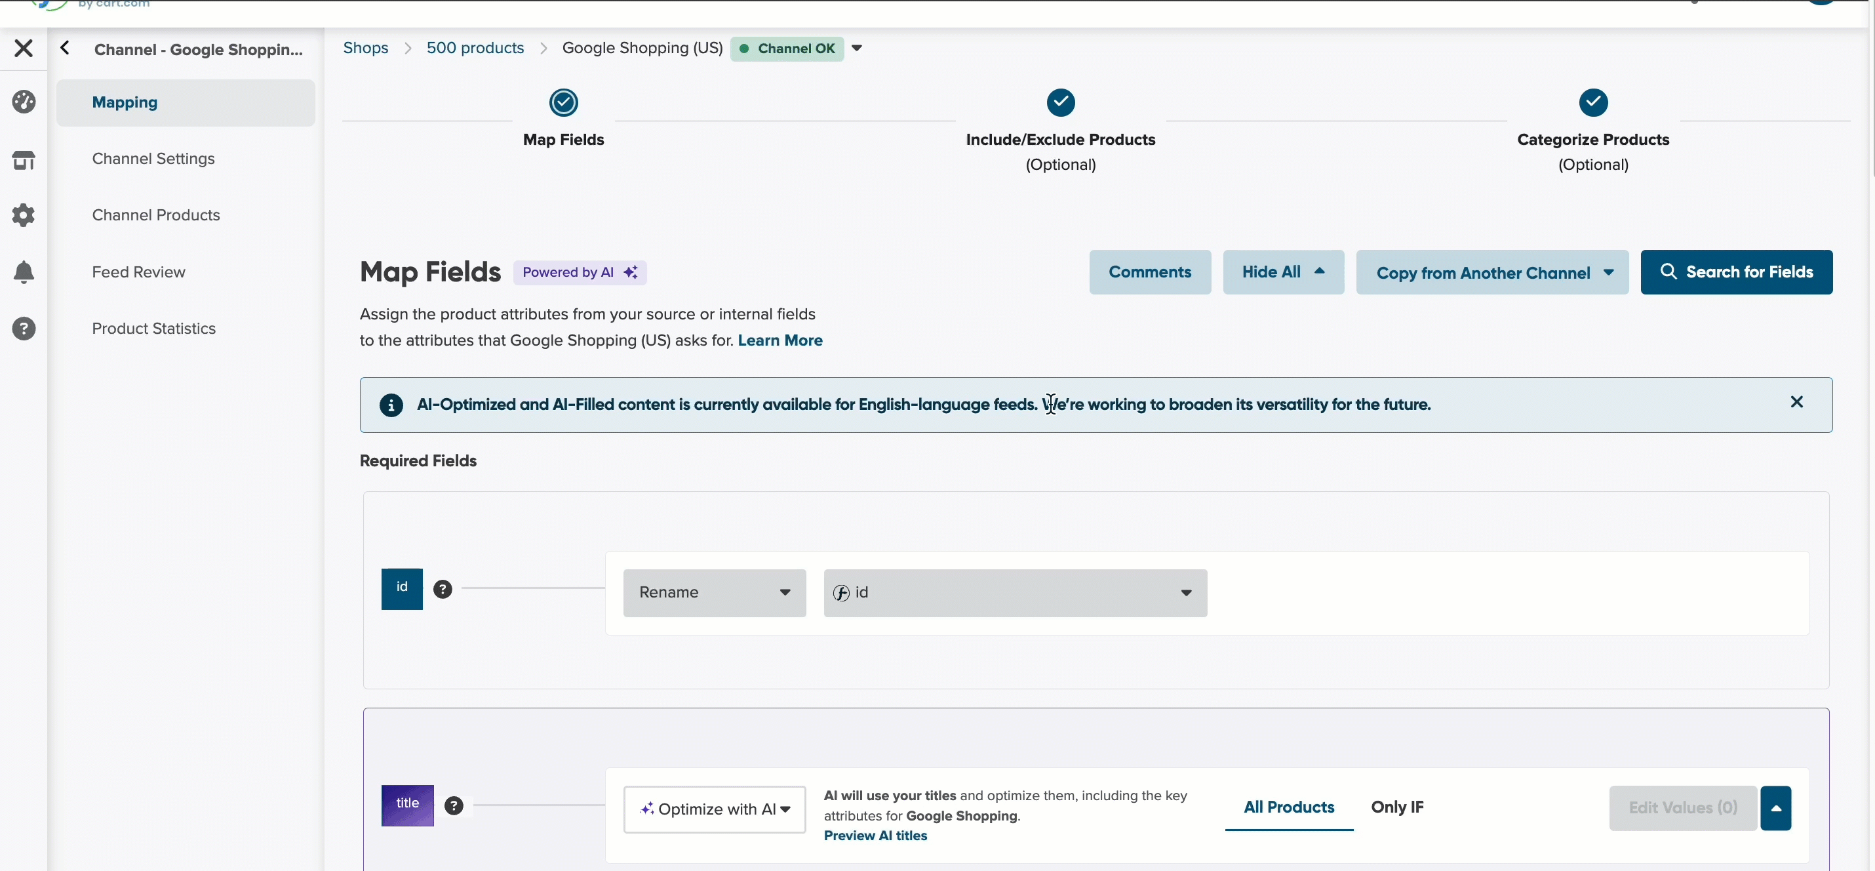The image size is (1875, 871).
Task: Open the Learn More link
Action: tap(780, 340)
